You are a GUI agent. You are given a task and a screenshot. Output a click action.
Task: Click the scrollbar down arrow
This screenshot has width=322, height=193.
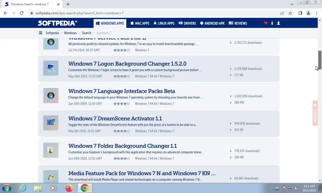pyautogui.click(x=320, y=181)
